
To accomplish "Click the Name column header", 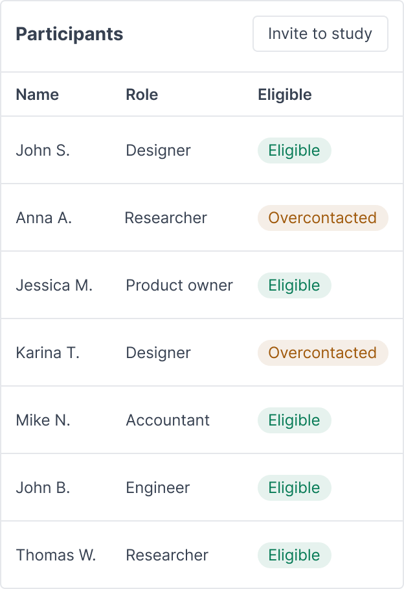I will (37, 94).
